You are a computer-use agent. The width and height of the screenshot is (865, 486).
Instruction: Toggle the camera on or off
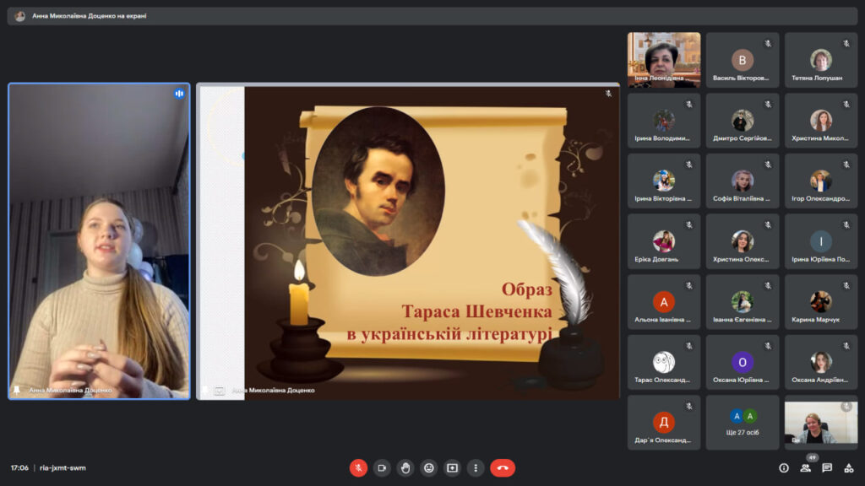point(382,467)
